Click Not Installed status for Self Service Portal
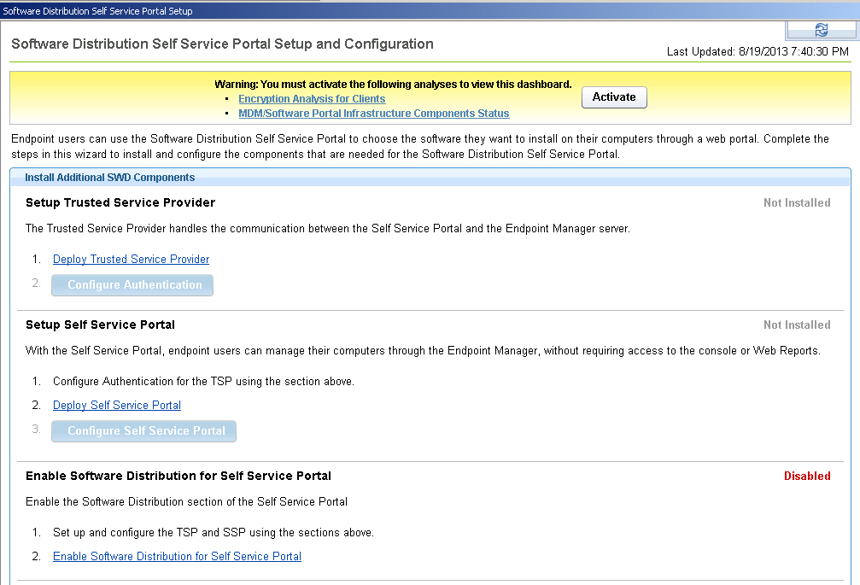860x585 pixels. click(797, 325)
